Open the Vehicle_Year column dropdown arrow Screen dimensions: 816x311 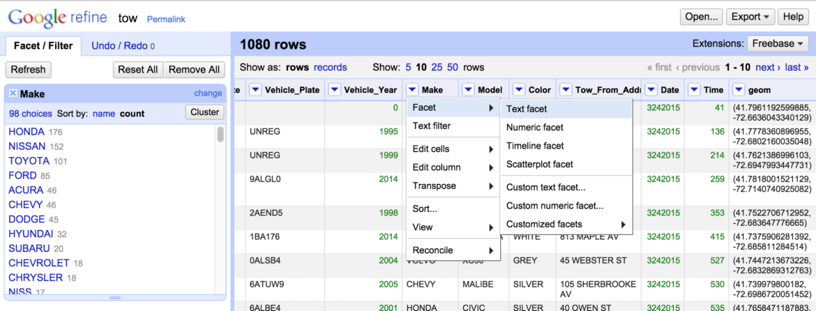pyautogui.click(x=335, y=90)
